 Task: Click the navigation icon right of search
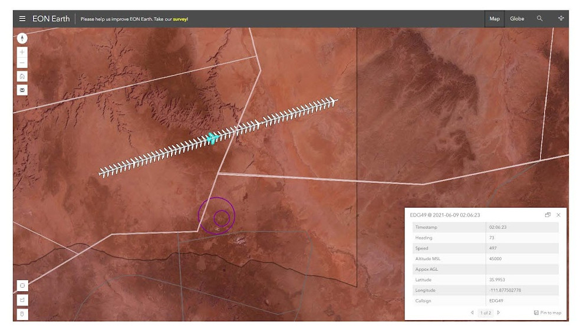(561, 19)
